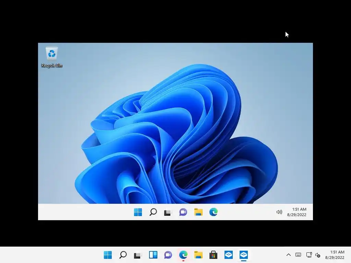Screen dimensions: 351x263
Task: Open File Explorer in the inner sandbox taskbar
Action: (x=198, y=212)
